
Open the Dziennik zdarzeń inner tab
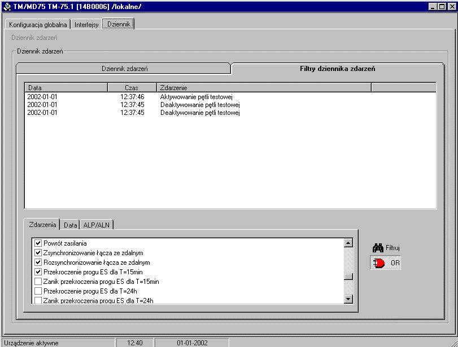(x=124, y=69)
